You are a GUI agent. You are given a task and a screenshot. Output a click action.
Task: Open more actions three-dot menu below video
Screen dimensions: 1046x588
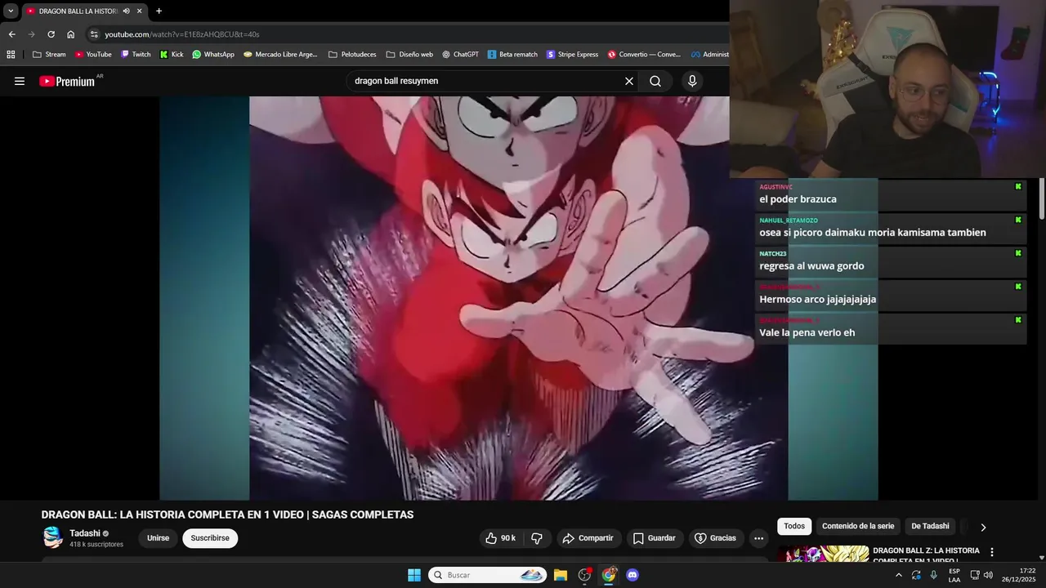tap(758, 538)
